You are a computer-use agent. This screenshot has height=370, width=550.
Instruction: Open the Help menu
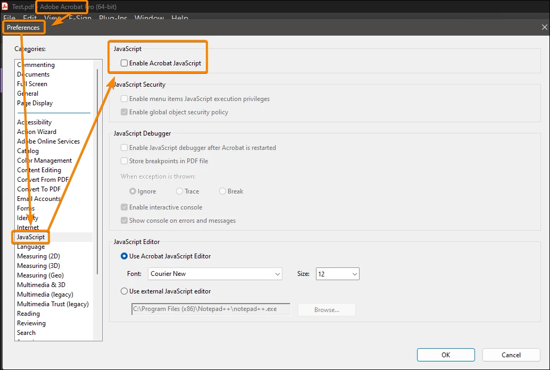point(180,18)
